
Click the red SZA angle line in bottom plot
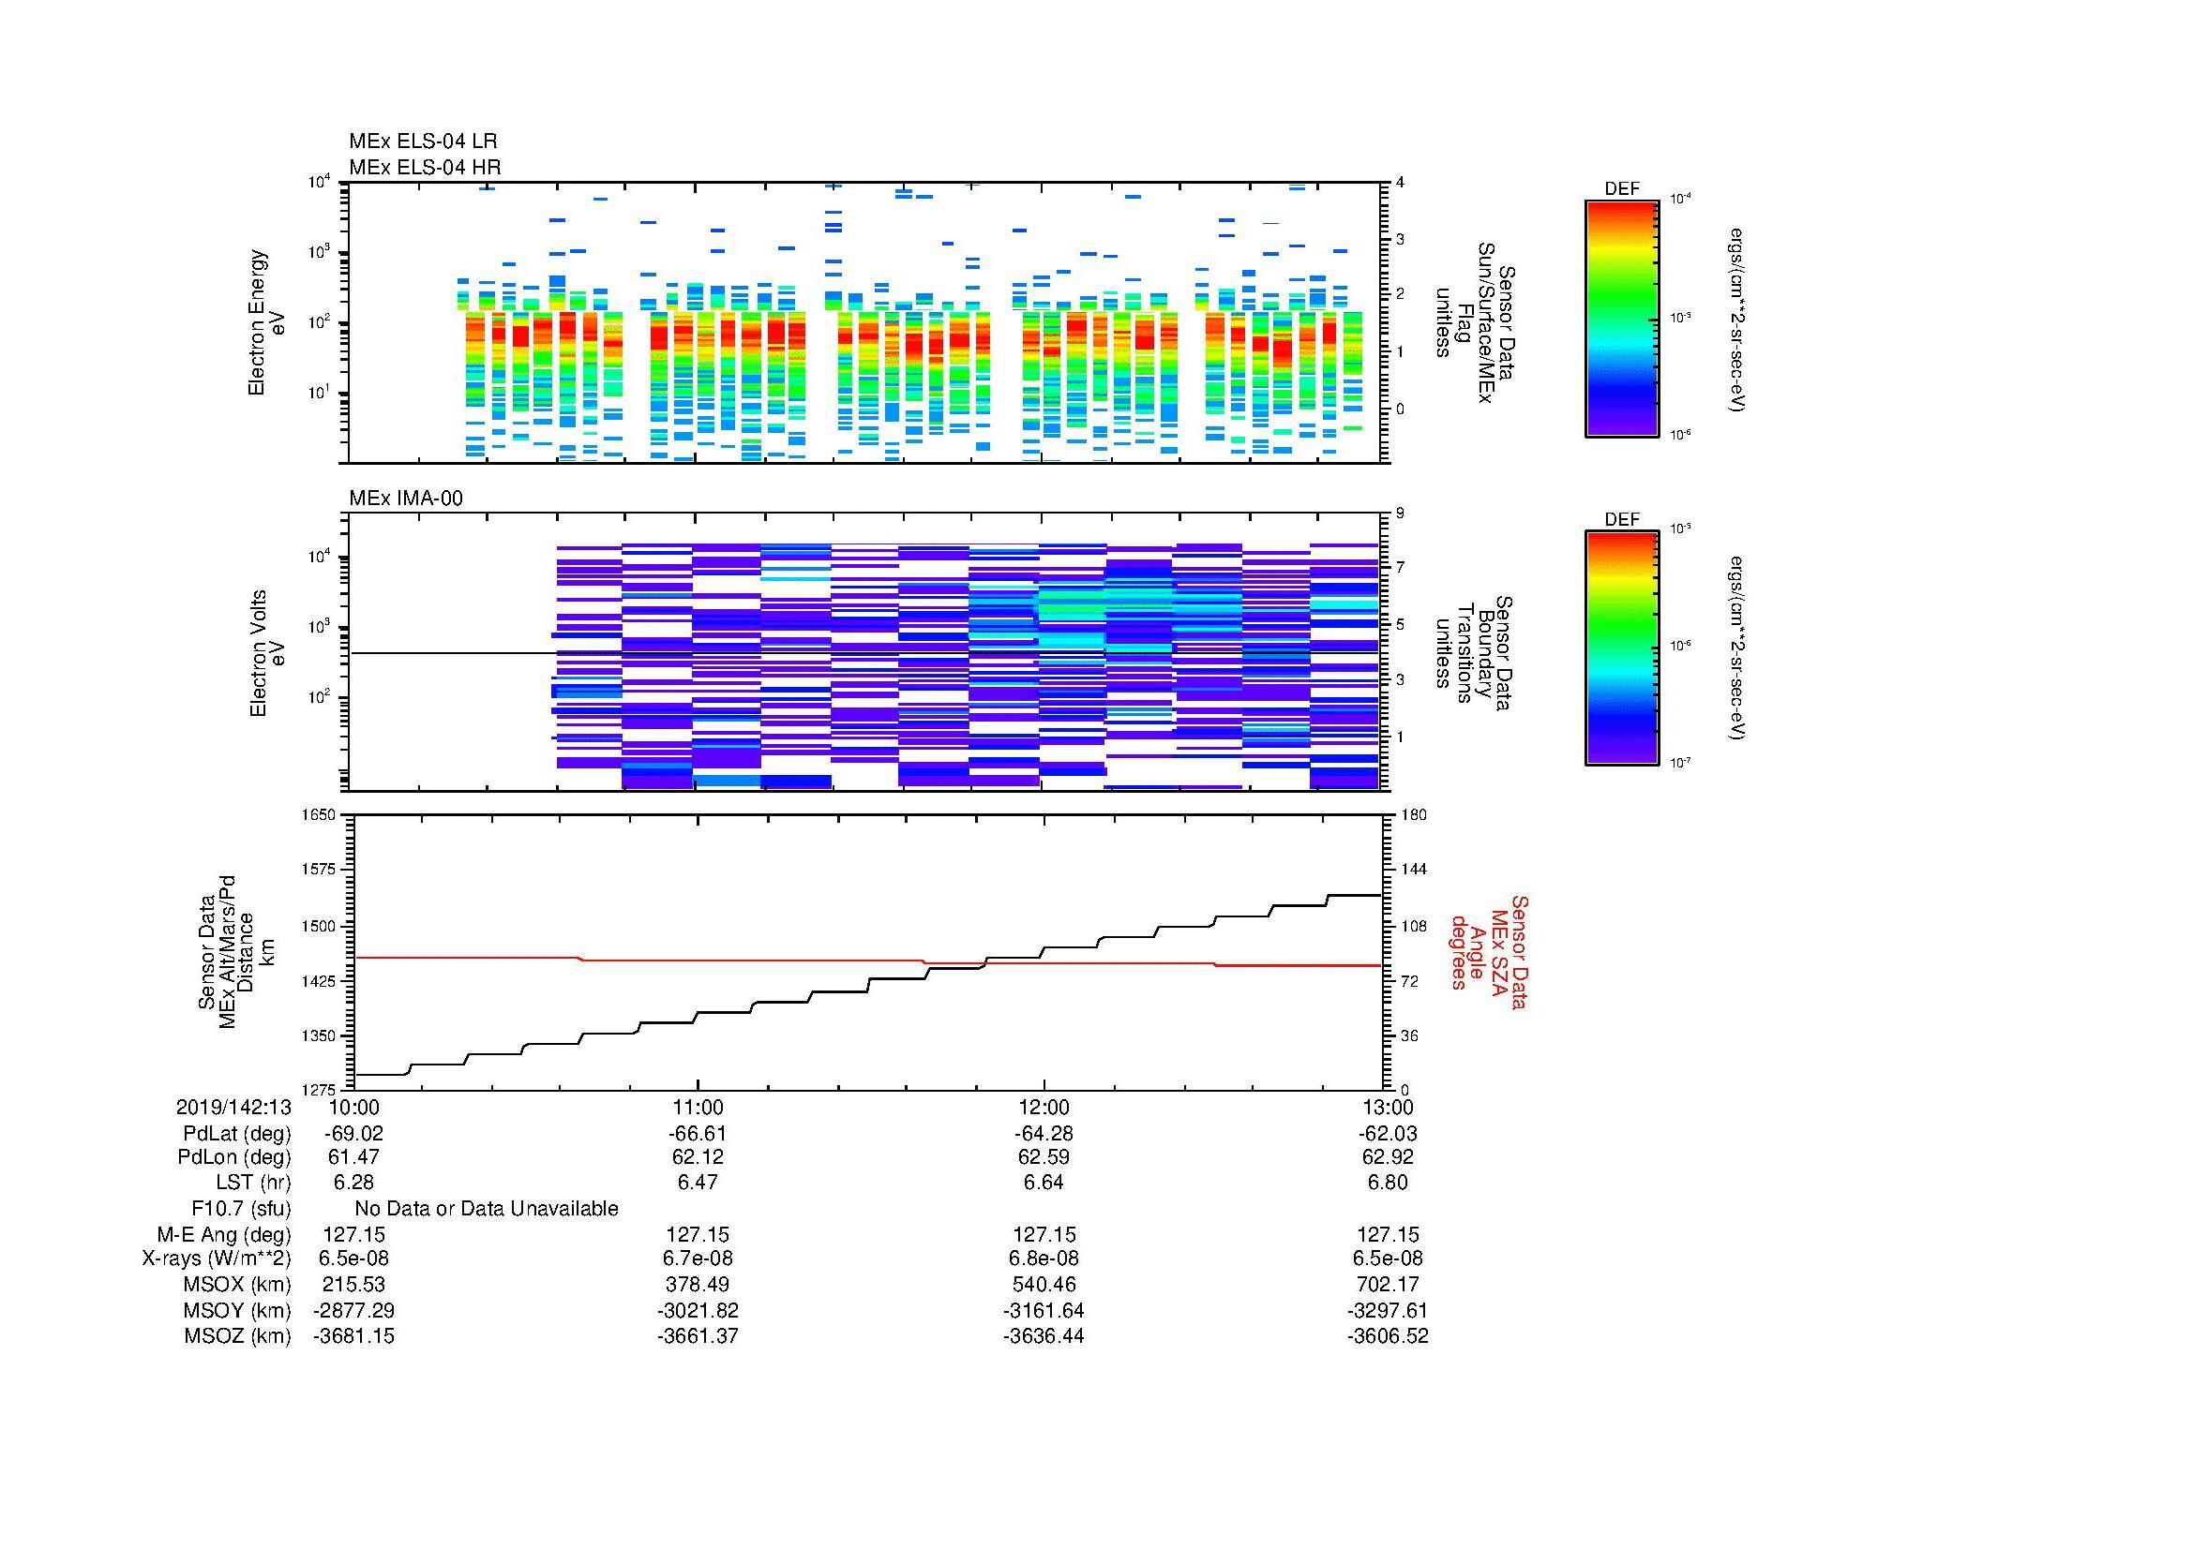(x=867, y=961)
